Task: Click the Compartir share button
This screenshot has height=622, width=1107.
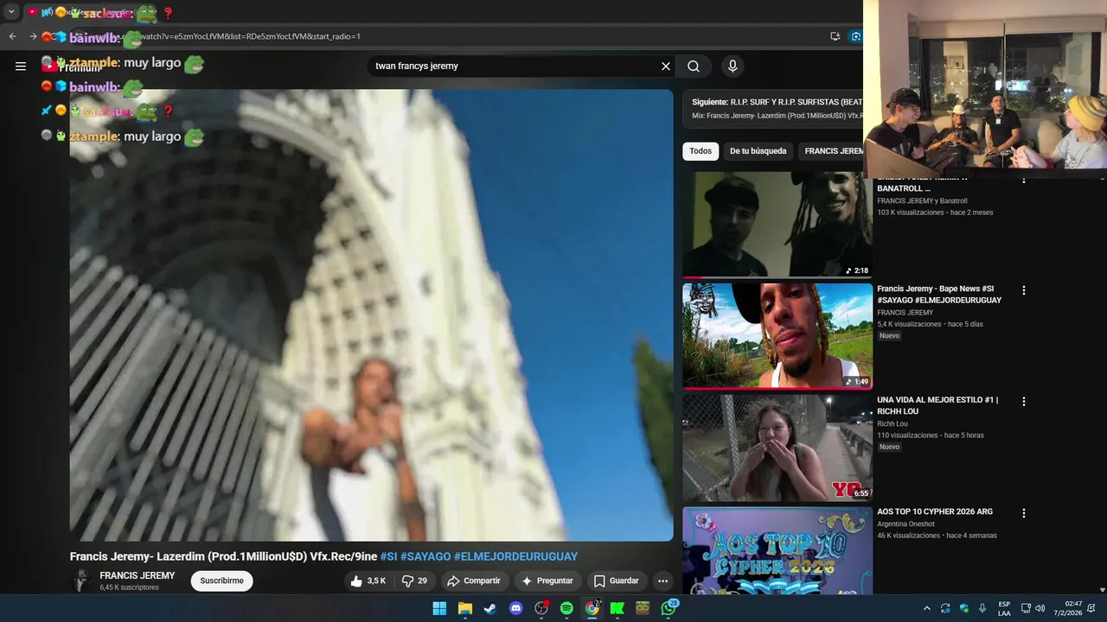Action: (473, 581)
